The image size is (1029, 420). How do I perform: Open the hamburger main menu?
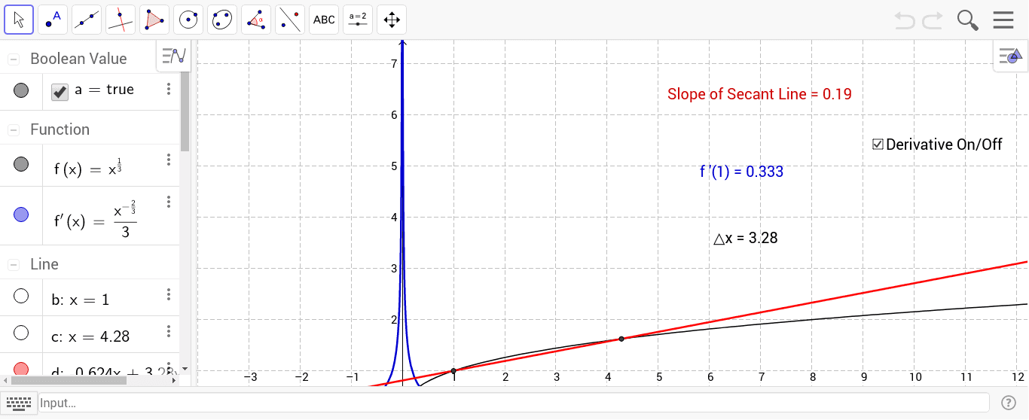coord(1003,20)
